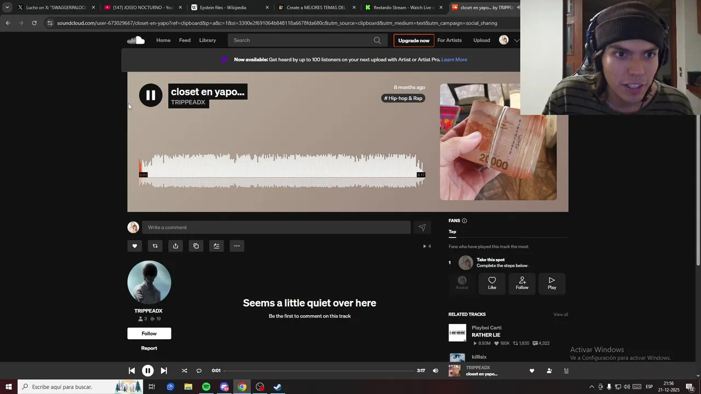Click the Learn More link in banner
Image resolution: width=701 pixels, height=394 pixels.
(x=454, y=60)
